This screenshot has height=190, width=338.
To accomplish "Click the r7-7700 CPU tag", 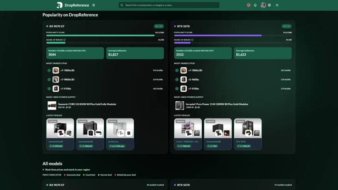I will click(212, 146).
